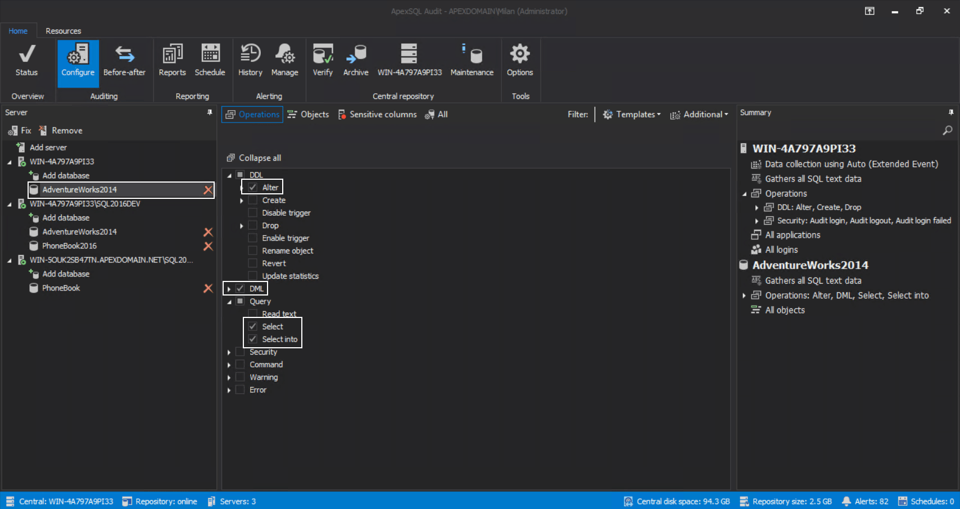Launch the Maintenance tool with alert badge

click(x=472, y=59)
